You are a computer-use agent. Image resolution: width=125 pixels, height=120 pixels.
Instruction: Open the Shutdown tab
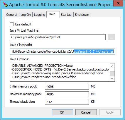pyautogui.click(x=82, y=15)
